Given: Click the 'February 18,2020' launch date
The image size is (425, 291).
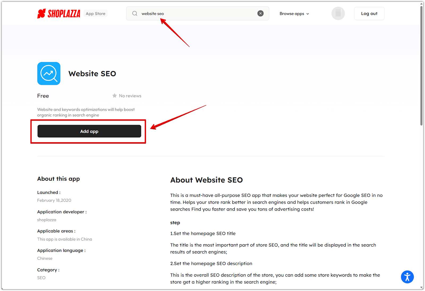Looking at the screenshot, I should tap(54, 200).
